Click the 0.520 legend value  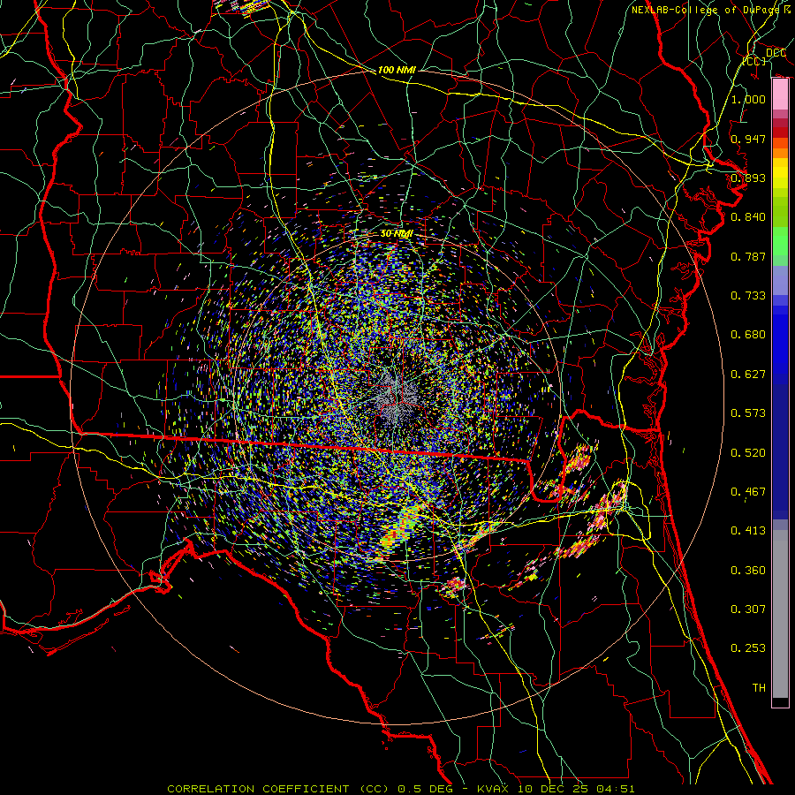(x=748, y=453)
